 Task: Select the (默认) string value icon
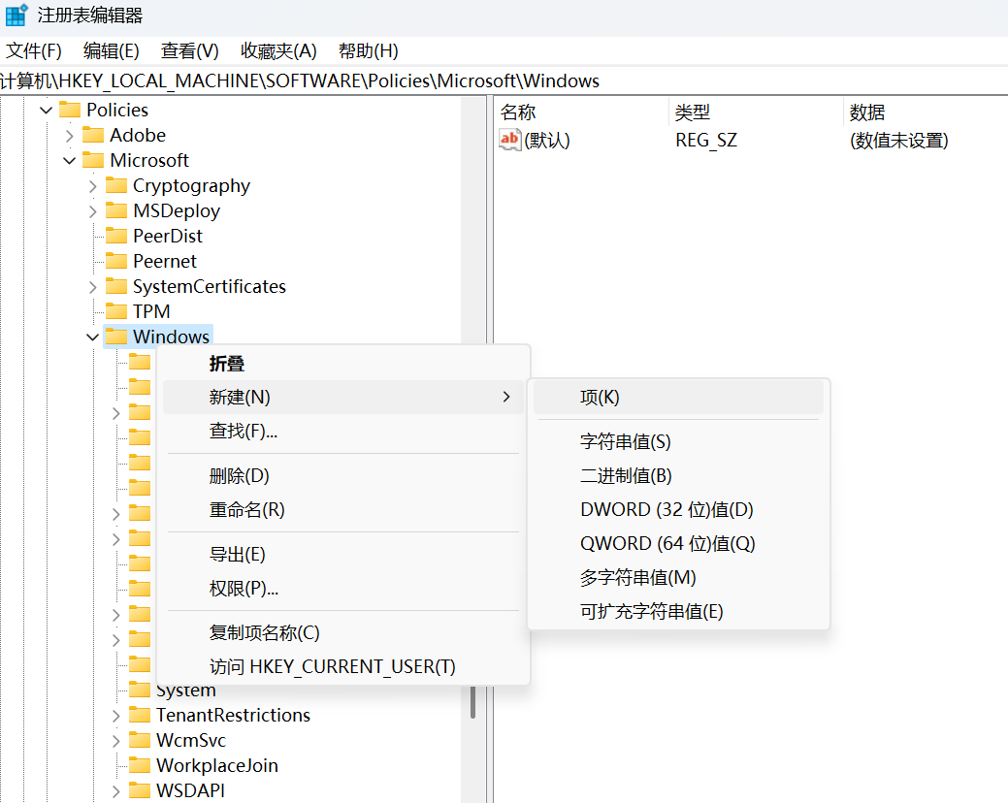point(510,140)
